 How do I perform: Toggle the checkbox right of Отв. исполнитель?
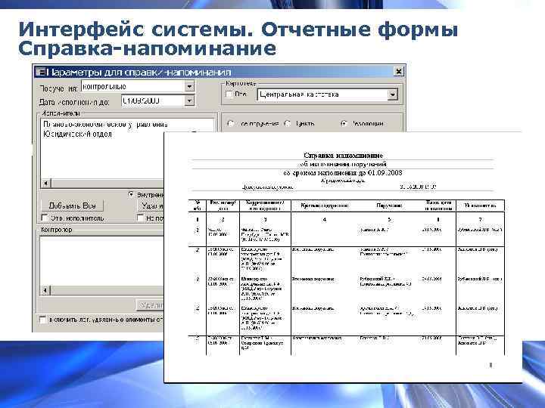pos(140,218)
